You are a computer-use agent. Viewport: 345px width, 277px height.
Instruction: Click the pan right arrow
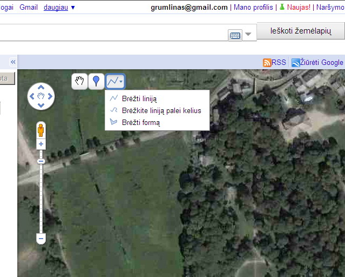pyautogui.click(x=50, y=96)
